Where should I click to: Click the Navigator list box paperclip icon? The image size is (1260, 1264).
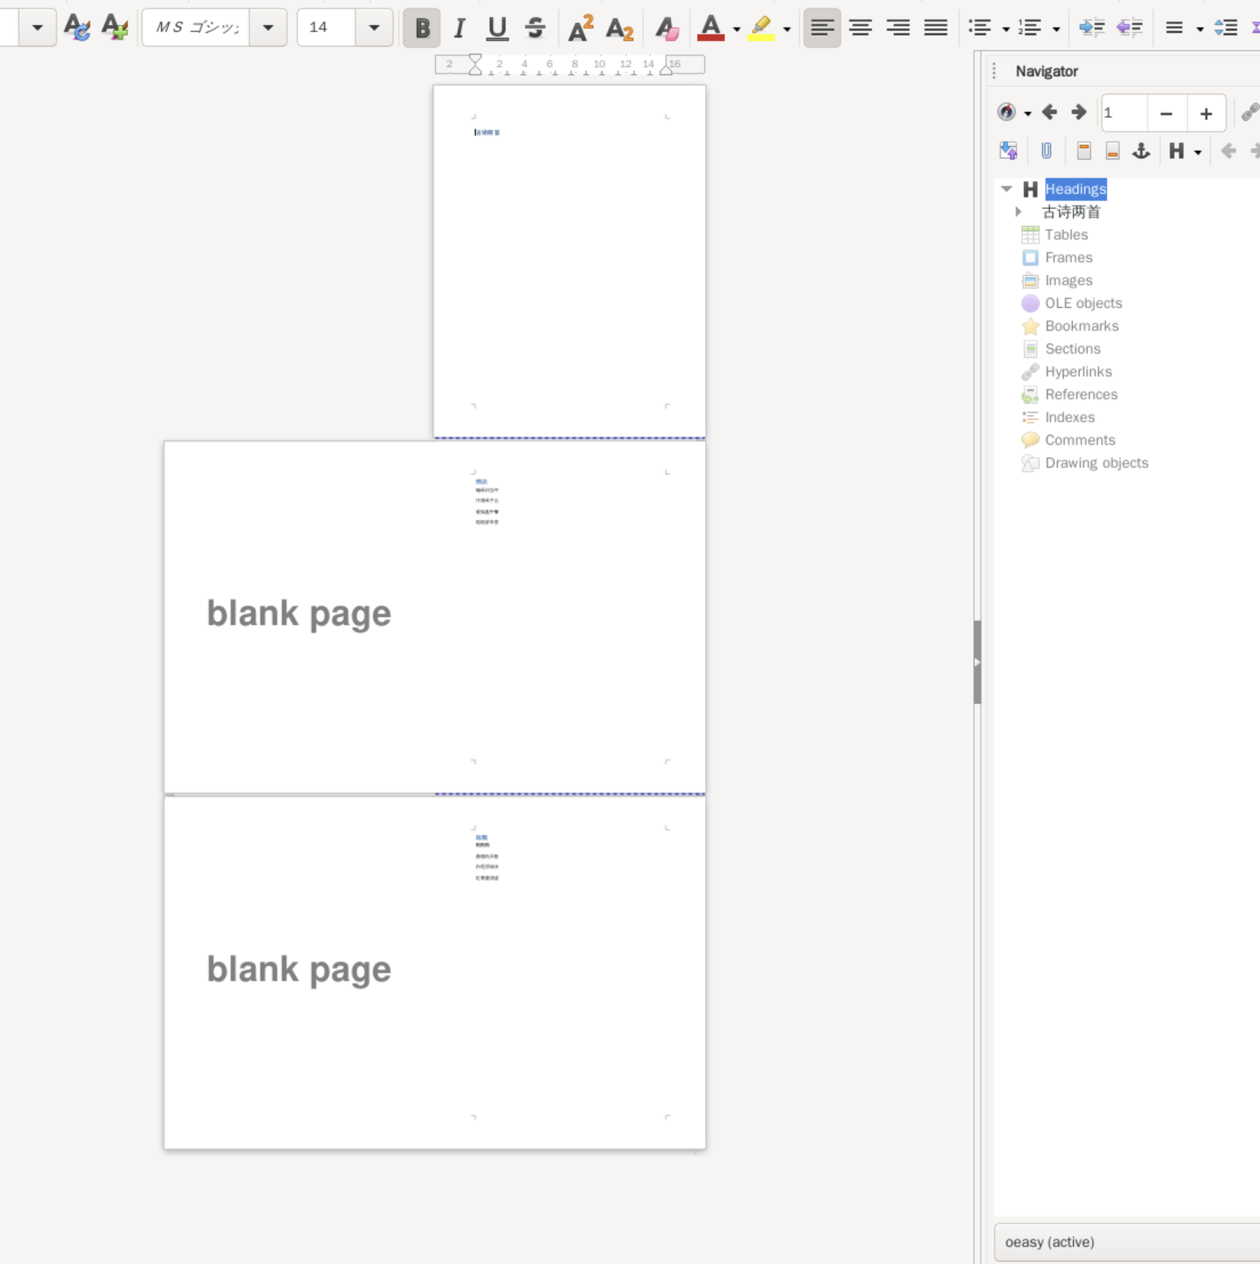pyautogui.click(x=1047, y=151)
